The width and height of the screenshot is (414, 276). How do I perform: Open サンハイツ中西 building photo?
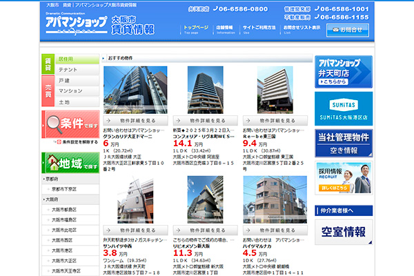click(135, 199)
